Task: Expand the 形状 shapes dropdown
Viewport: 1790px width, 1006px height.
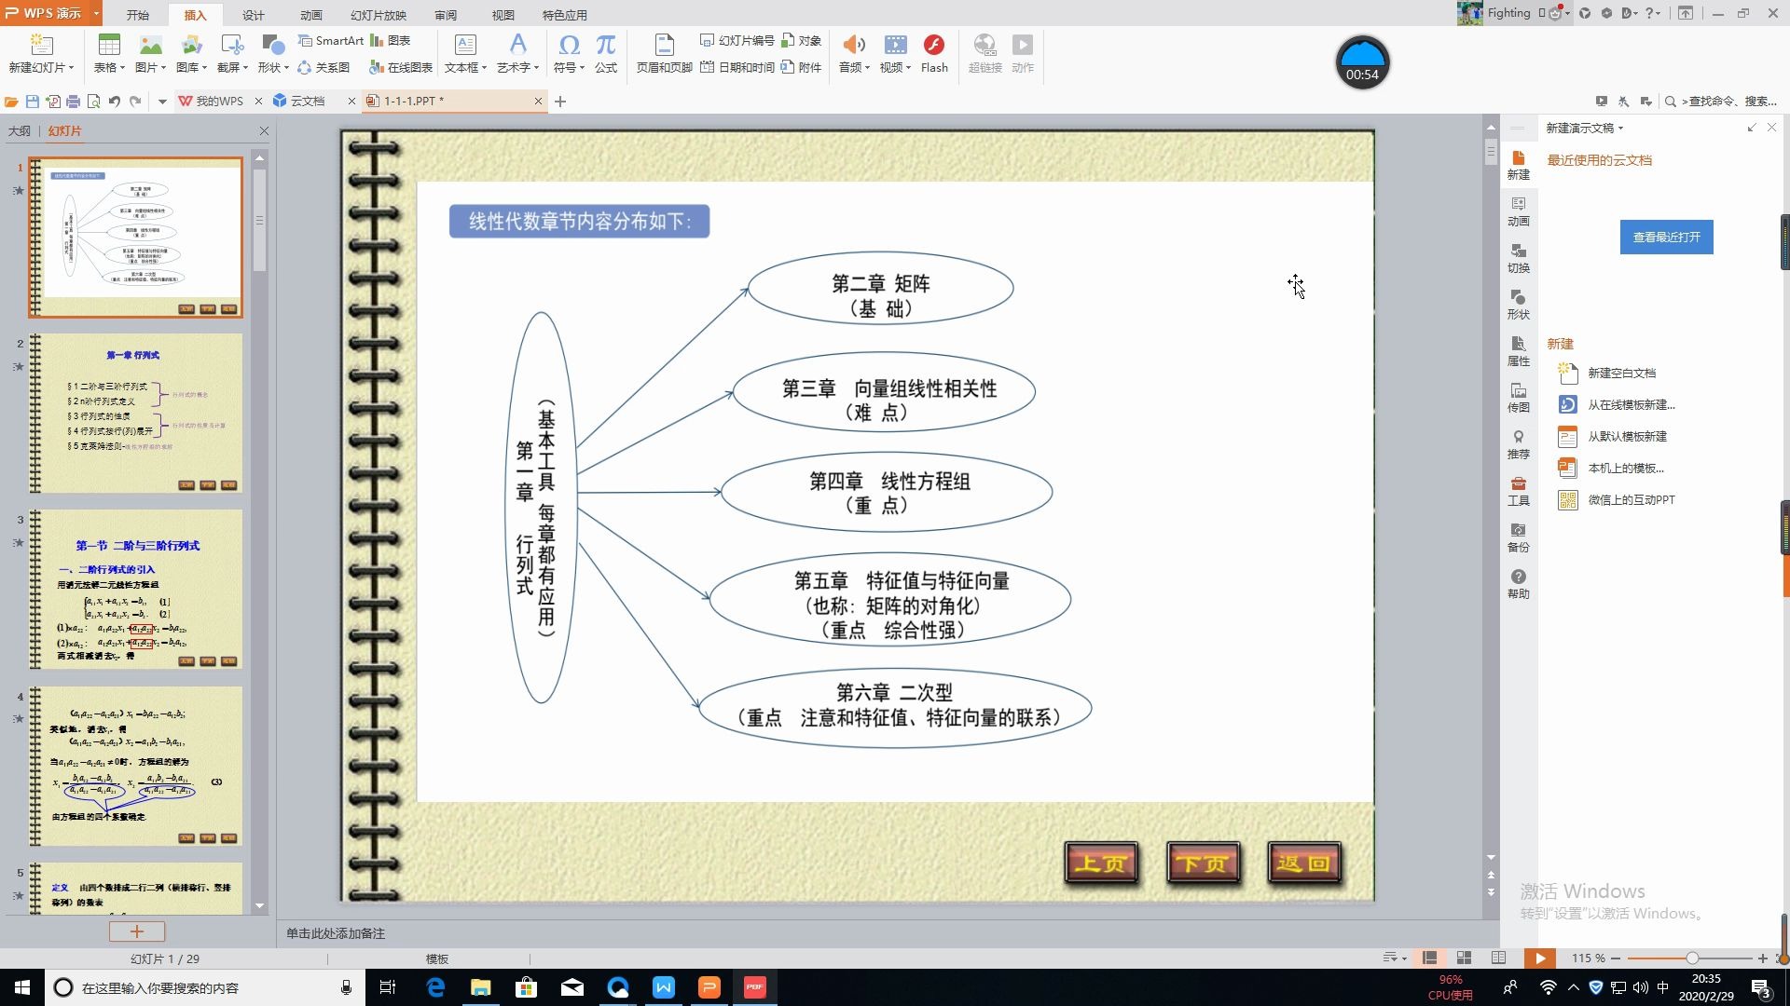Action: pyautogui.click(x=286, y=67)
